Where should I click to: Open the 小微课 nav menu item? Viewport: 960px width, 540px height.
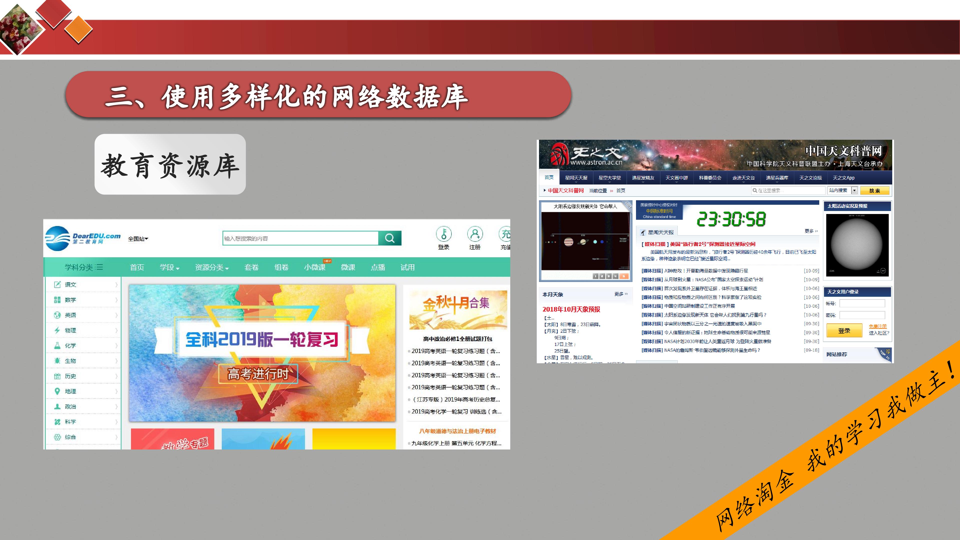314,267
